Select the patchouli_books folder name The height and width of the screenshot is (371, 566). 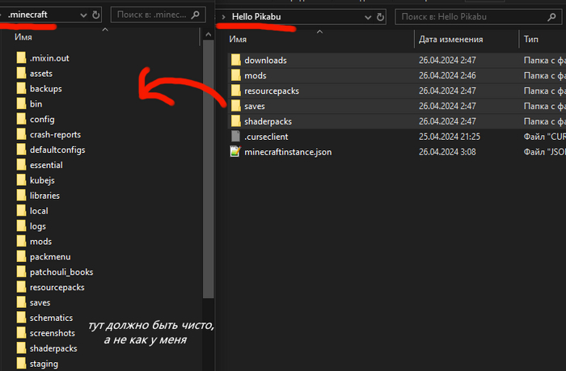coord(61,272)
